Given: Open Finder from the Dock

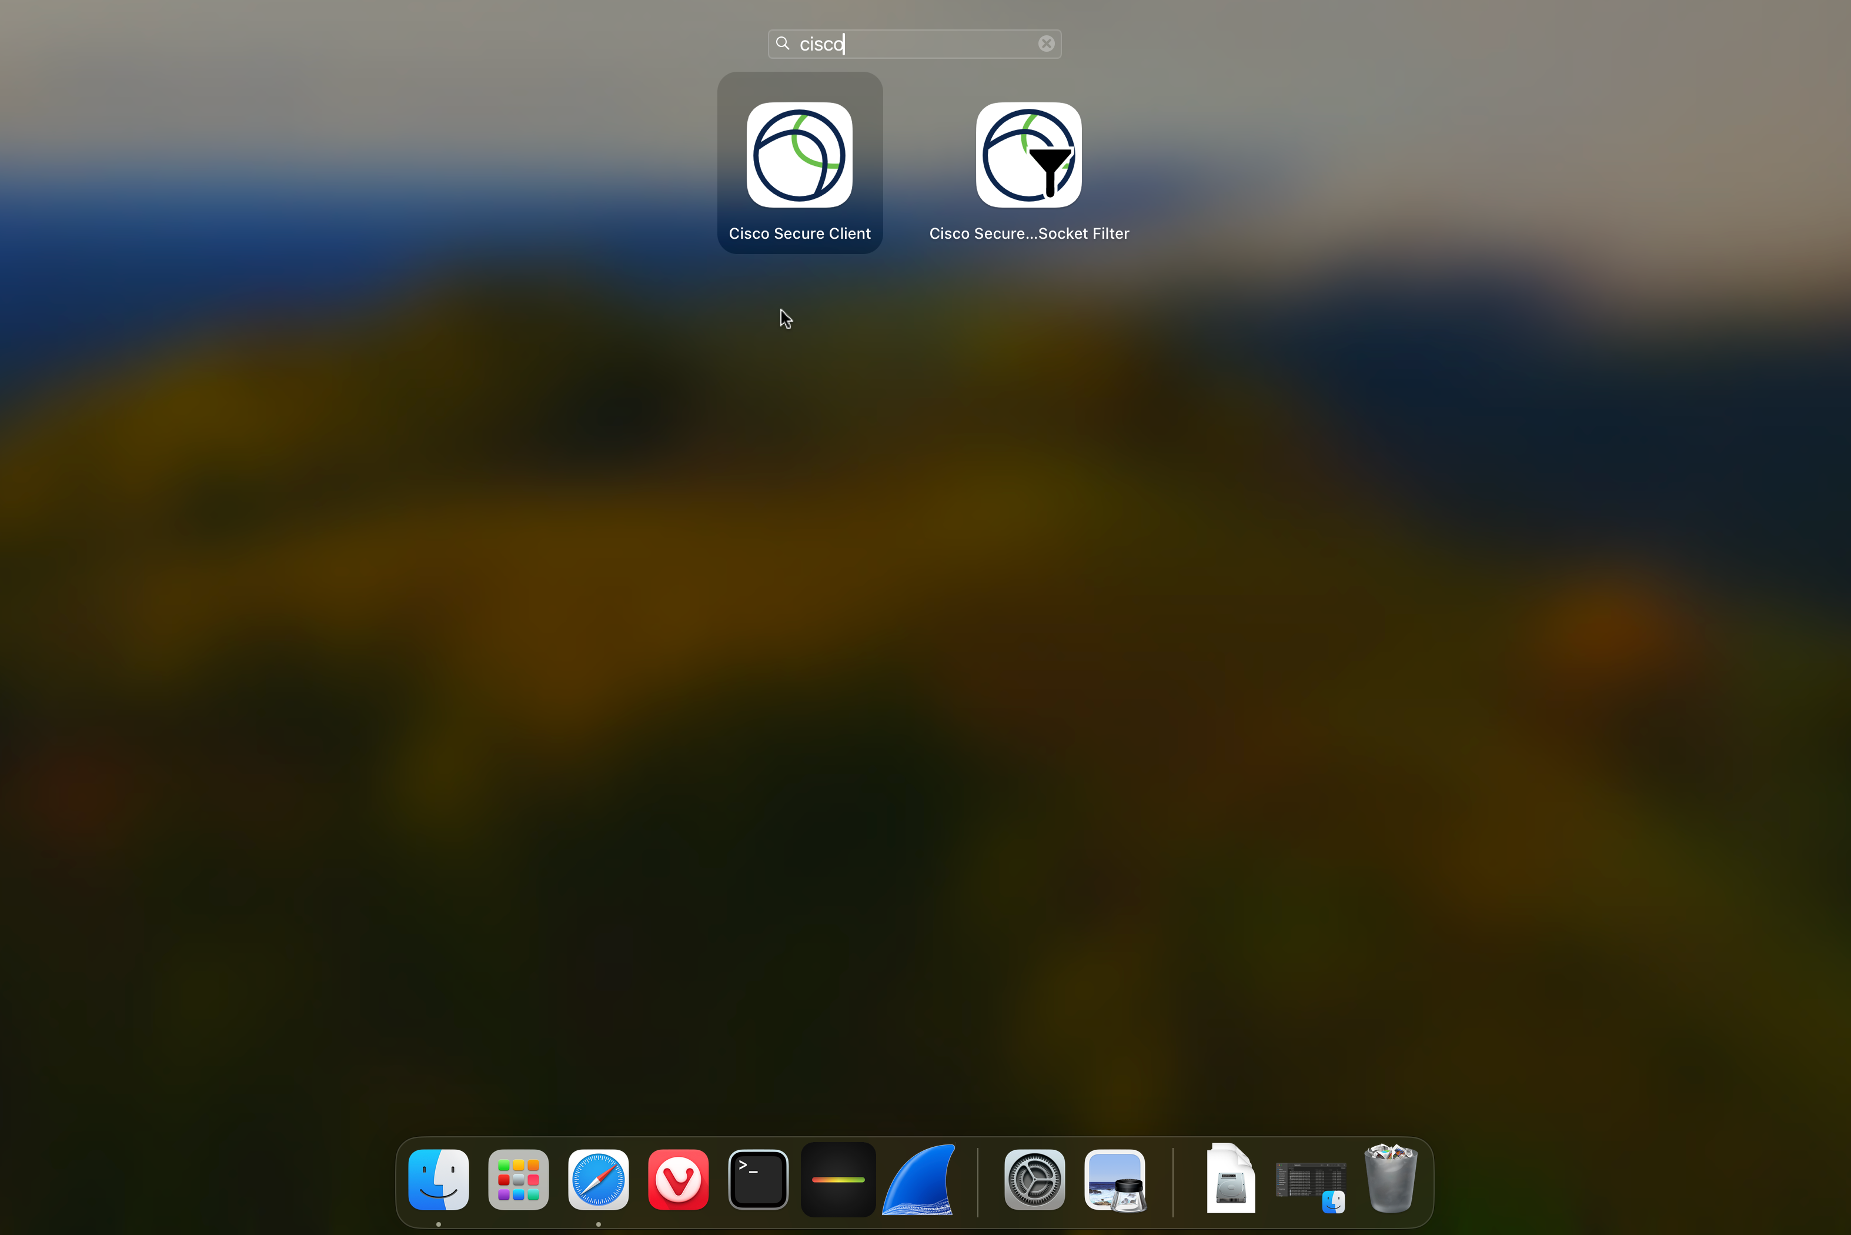Looking at the screenshot, I should (439, 1179).
